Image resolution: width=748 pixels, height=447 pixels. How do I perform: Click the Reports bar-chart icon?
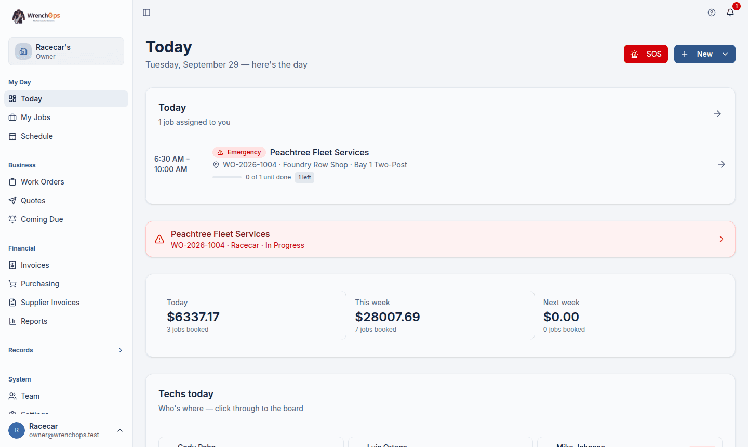coord(12,321)
